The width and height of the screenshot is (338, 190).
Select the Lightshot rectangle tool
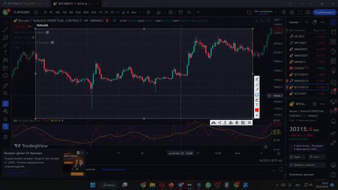click(x=257, y=95)
